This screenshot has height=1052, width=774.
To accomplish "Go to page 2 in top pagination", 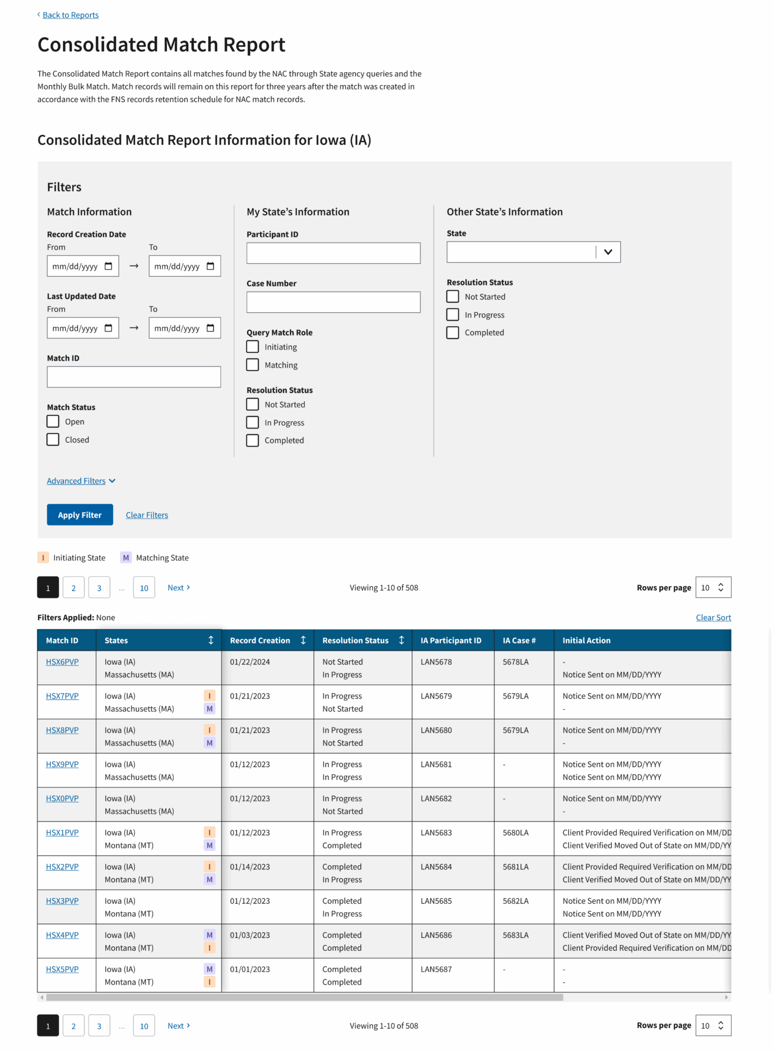I will [x=74, y=588].
